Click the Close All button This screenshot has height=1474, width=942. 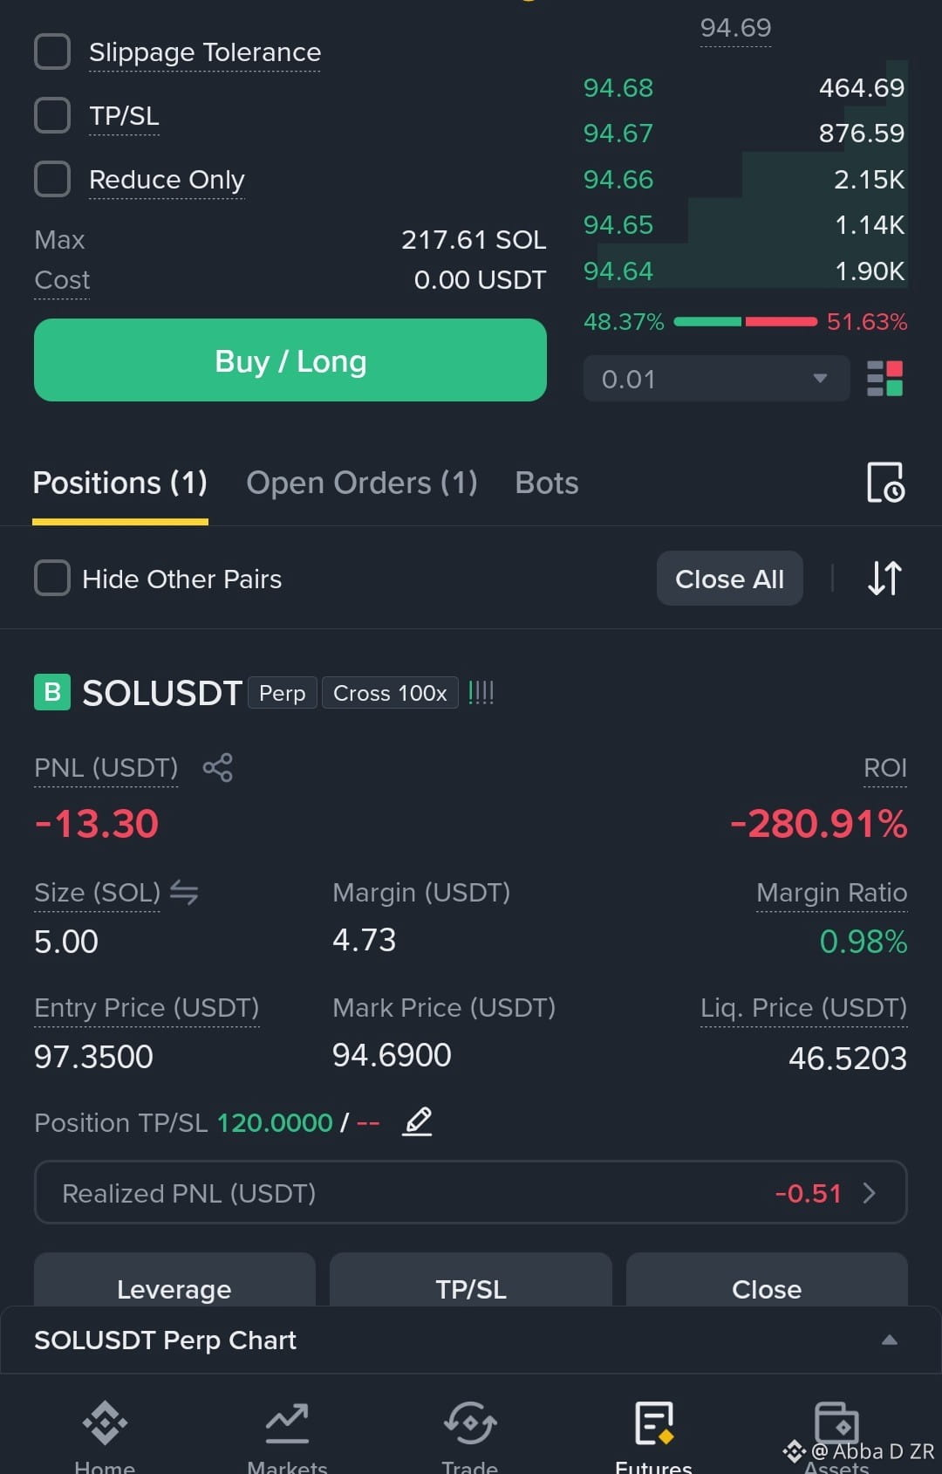pyautogui.click(x=729, y=578)
